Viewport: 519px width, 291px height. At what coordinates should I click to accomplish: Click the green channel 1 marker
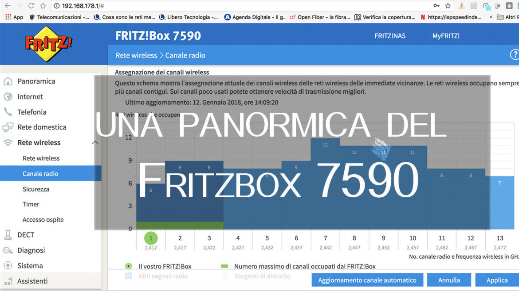coord(151,238)
